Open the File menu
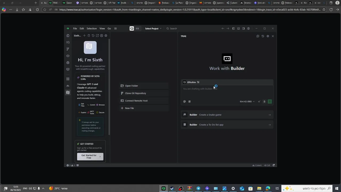This screenshot has width=341, height=192. click(x=75, y=29)
